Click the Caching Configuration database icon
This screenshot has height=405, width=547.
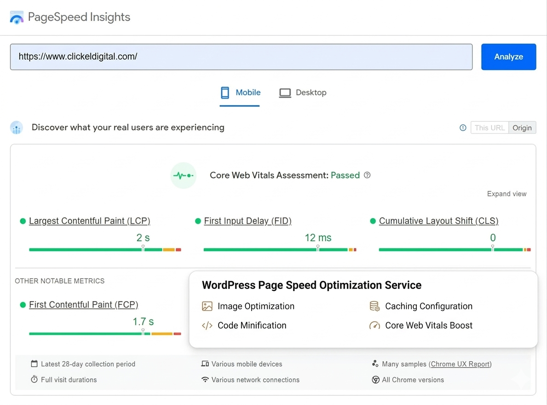tap(374, 306)
